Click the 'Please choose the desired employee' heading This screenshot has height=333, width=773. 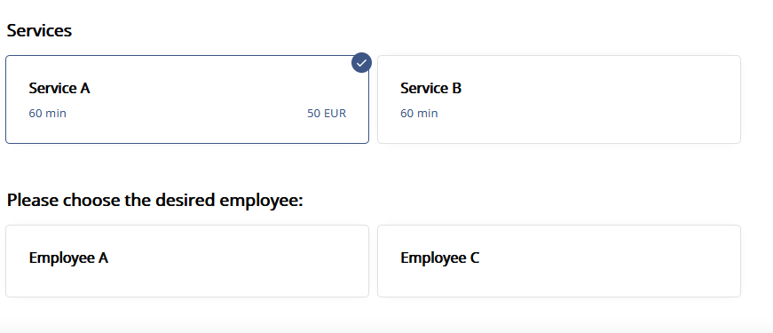tap(154, 201)
